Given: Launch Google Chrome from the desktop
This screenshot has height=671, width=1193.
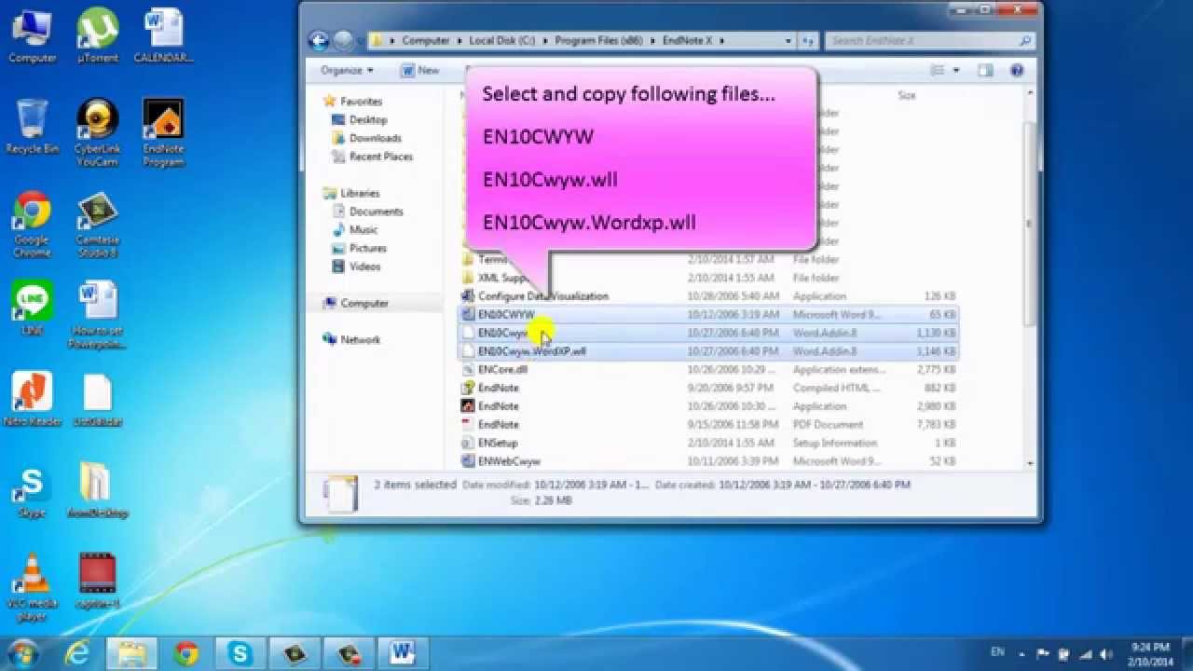Looking at the screenshot, I should click(x=32, y=224).
